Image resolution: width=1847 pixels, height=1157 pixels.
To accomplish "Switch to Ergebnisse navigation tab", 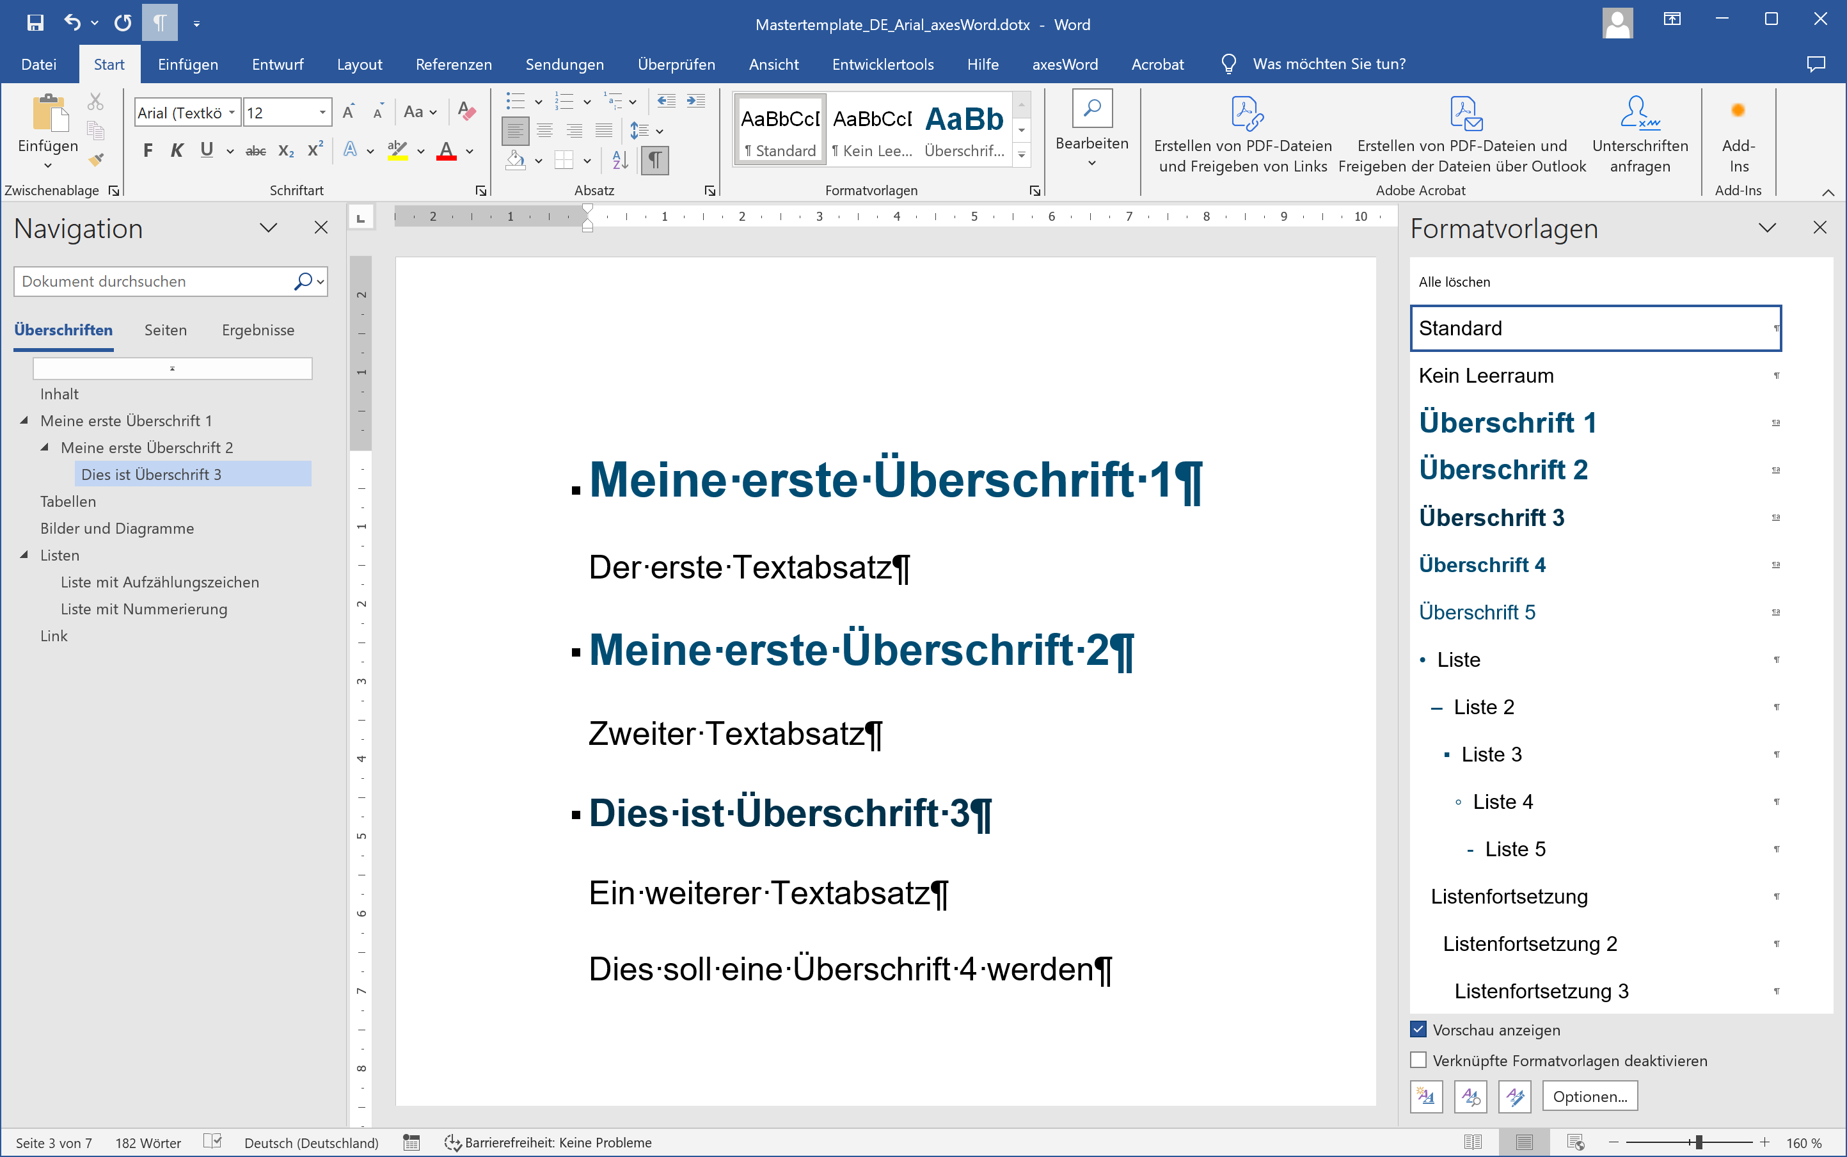I will click(258, 330).
